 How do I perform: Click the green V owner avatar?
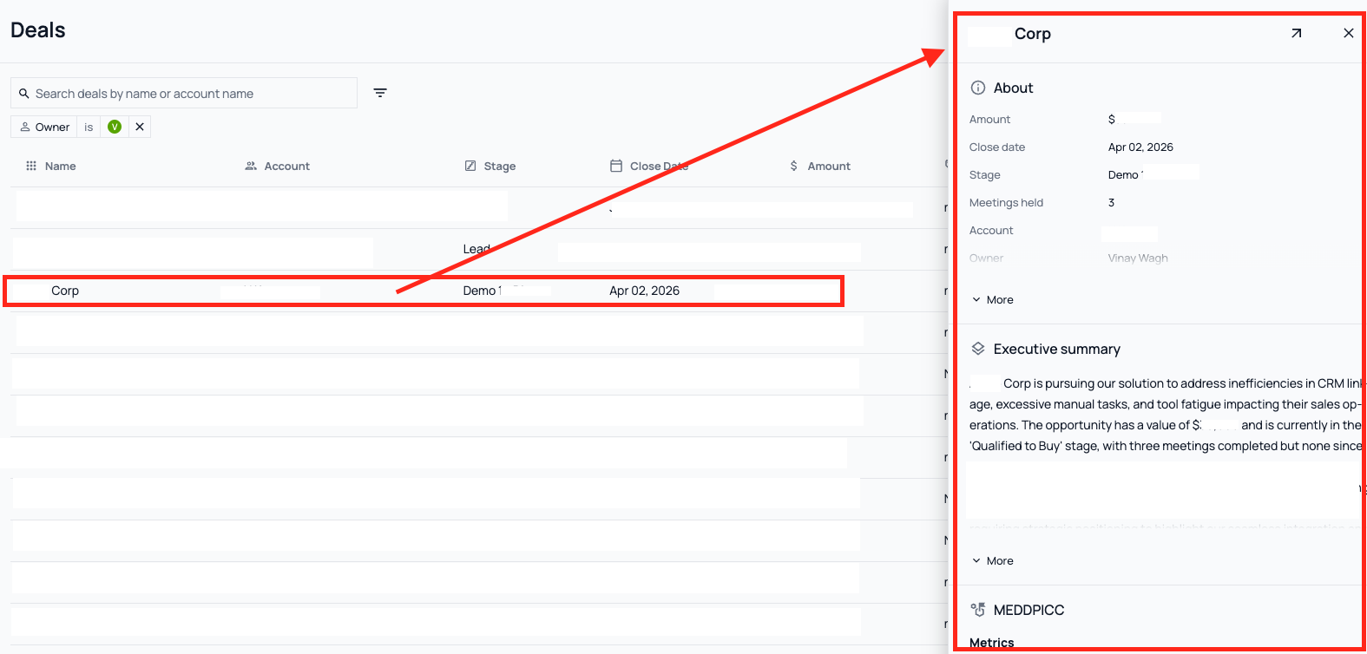[115, 127]
